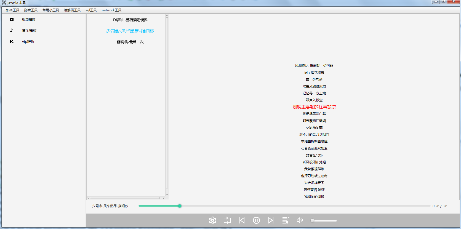The width and height of the screenshot is (461, 229).
Task: Expand the sql工具 menu
Action: [x=91, y=10]
